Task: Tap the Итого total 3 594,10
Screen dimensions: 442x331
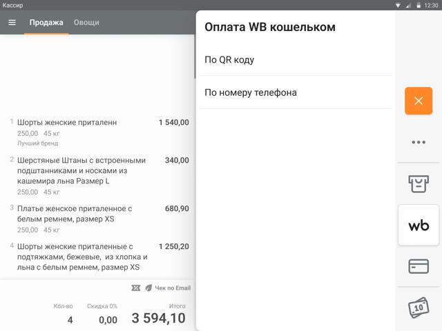Action: tap(158, 317)
